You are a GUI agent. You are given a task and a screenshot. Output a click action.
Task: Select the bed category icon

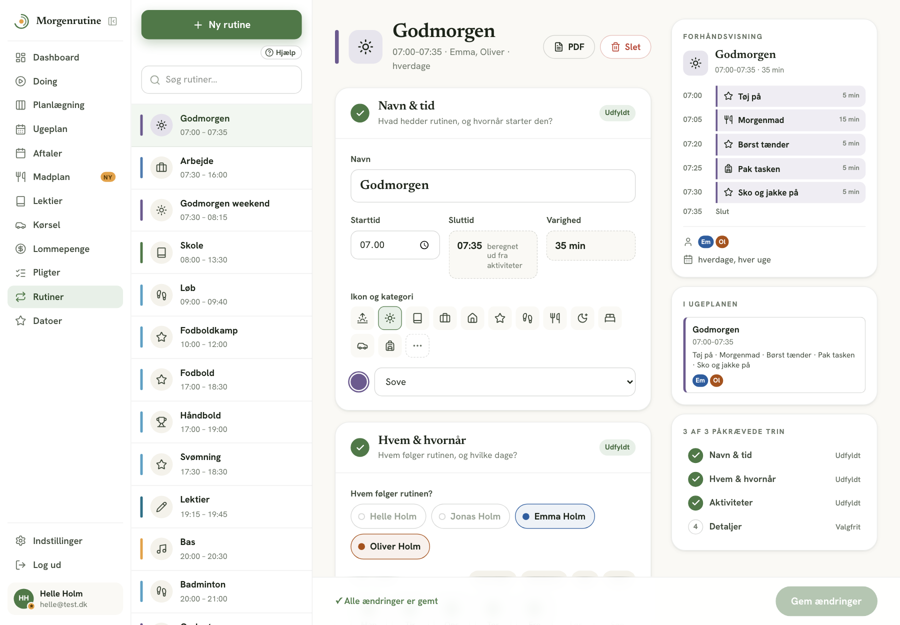pyautogui.click(x=610, y=318)
